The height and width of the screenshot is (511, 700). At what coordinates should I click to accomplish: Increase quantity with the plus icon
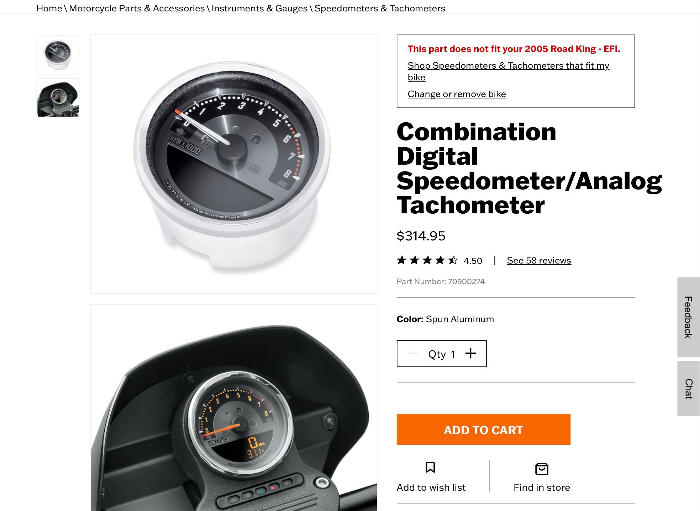[x=470, y=353]
